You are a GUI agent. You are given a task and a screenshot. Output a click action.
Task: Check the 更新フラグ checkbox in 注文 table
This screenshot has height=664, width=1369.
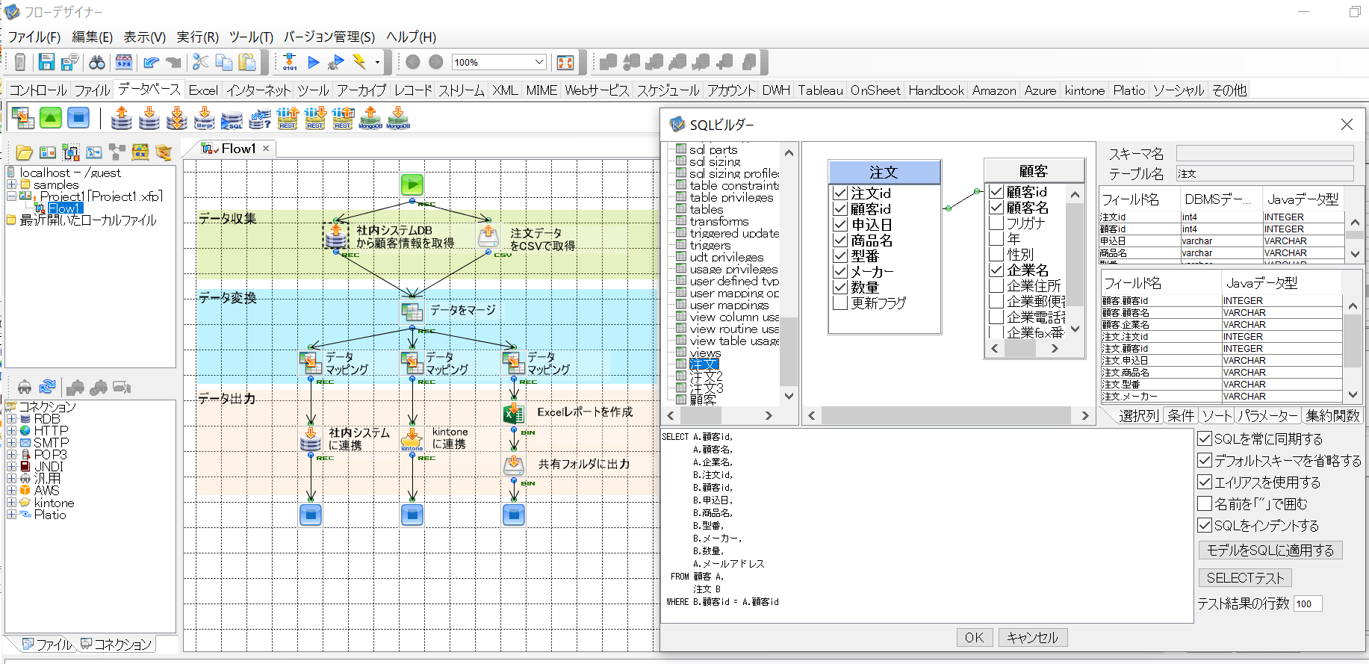(840, 303)
